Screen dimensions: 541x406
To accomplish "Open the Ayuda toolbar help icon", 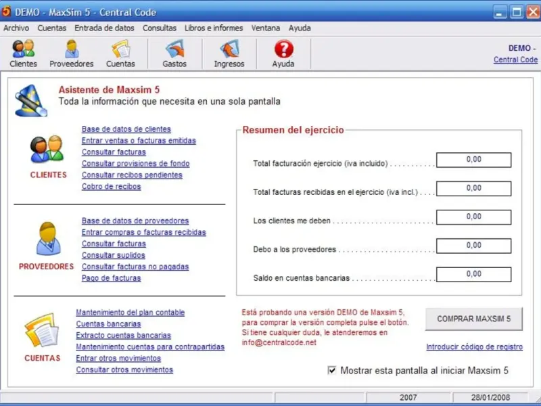I will (x=283, y=53).
